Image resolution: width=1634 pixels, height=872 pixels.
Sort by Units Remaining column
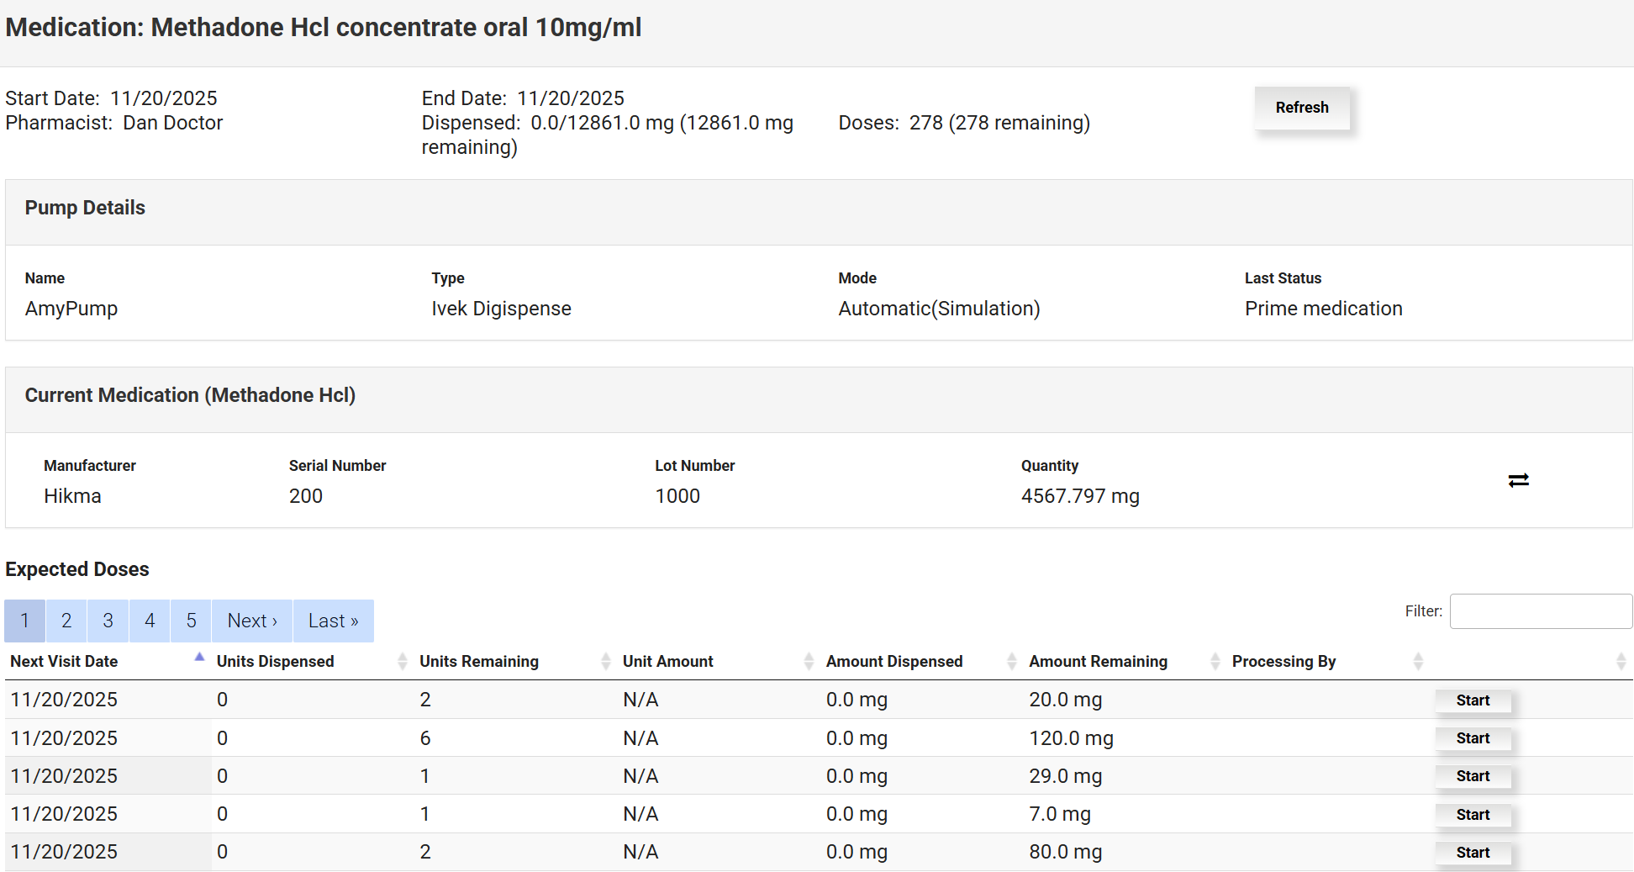pyautogui.click(x=478, y=662)
